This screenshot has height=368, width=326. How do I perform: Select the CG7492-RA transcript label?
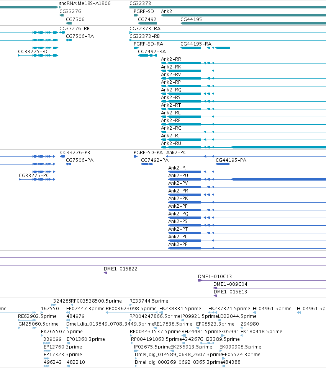[x=152, y=51]
